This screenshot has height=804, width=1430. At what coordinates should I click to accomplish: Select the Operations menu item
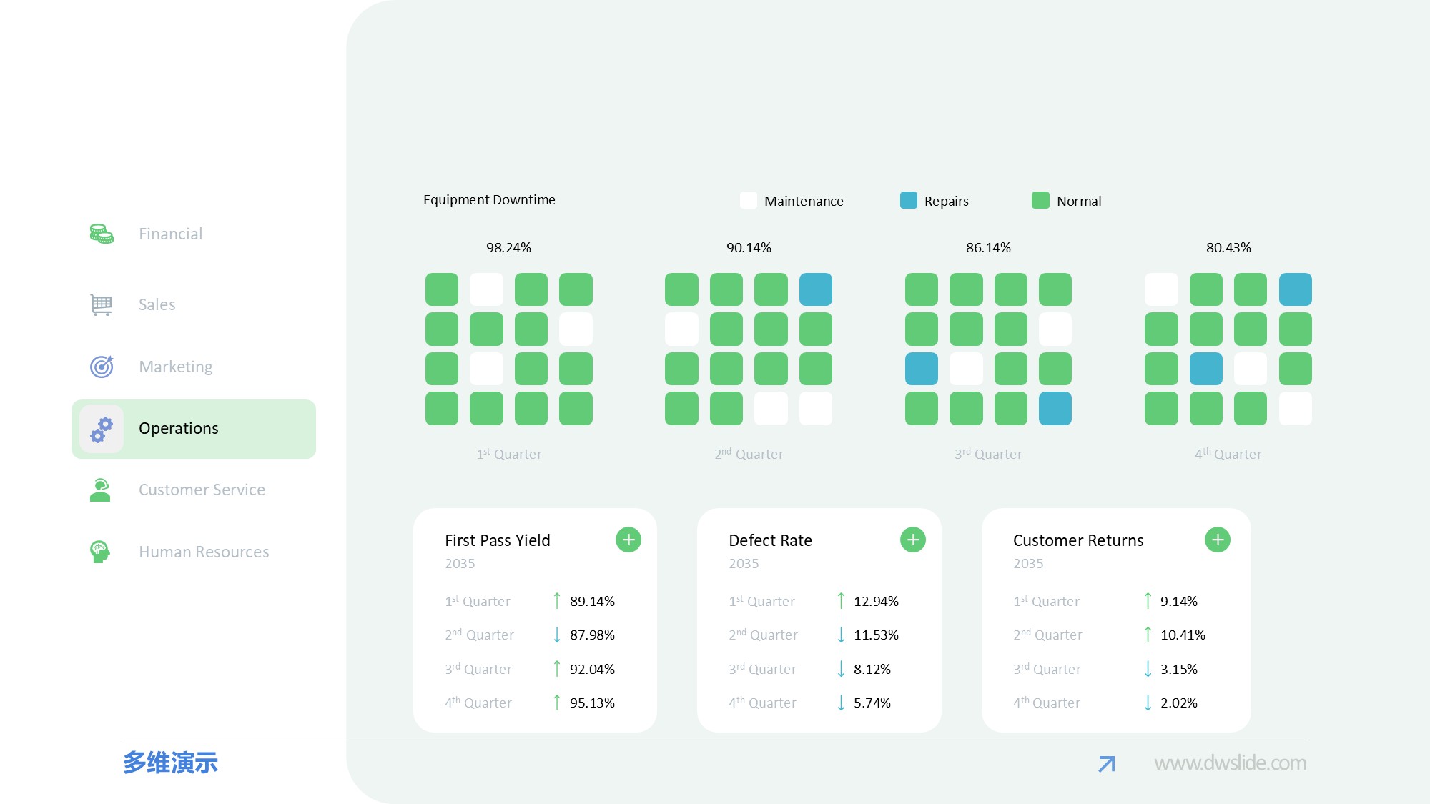click(179, 428)
